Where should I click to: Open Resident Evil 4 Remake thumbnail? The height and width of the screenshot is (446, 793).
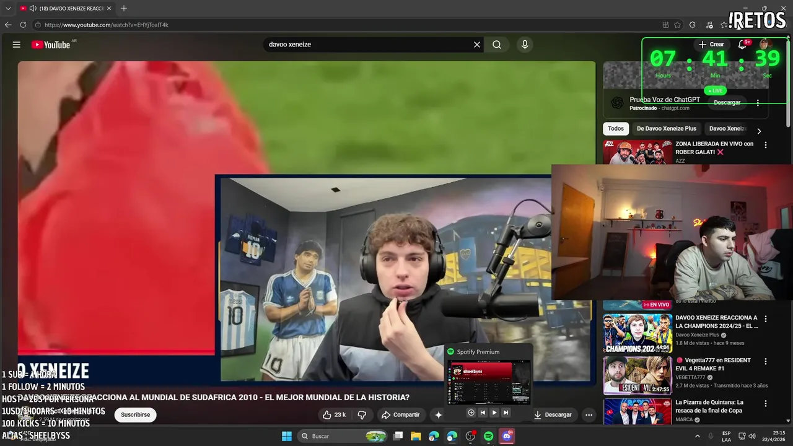pos(637,375)
